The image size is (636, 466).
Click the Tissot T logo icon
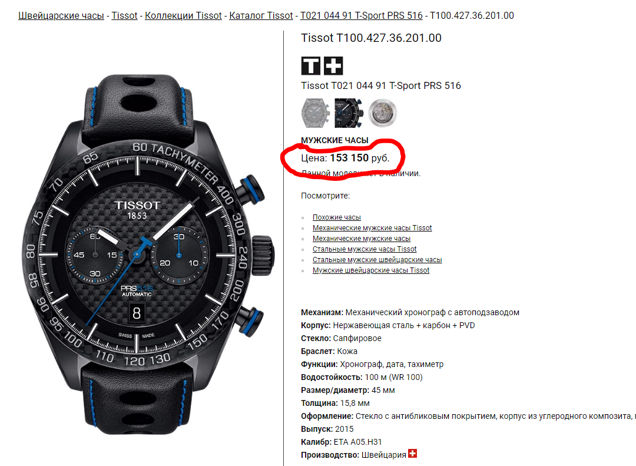(x=311, y=66)
